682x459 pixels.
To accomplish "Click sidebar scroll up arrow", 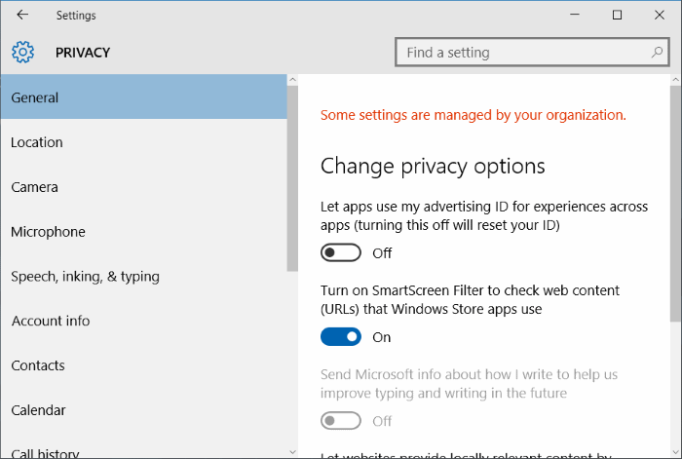I will pyautogui.click(x=292, y=80).
